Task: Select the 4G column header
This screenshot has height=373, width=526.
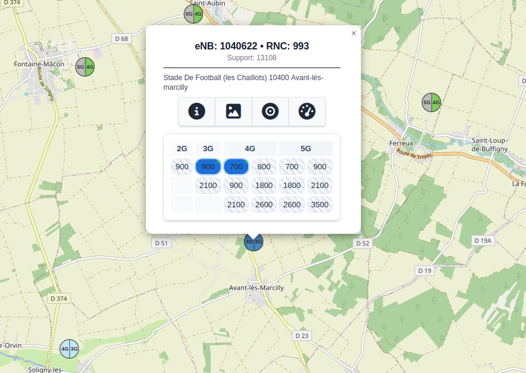Action: [x=250, y=148]
